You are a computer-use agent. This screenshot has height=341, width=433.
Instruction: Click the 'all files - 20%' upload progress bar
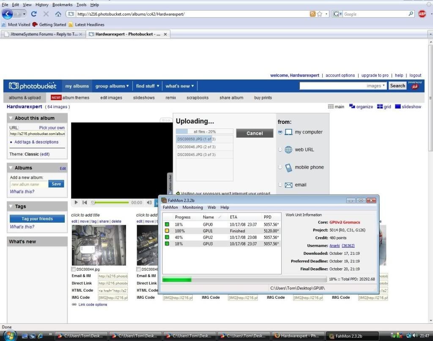[204, 131]
